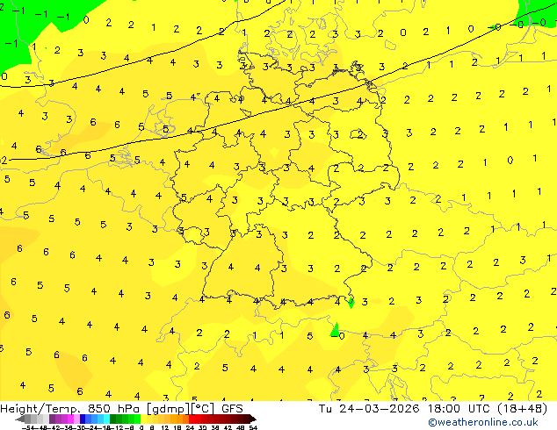Click the forecast date 'Tu 24-03-2026'
The width and height of the screenshot is (557, 430).
(369, 409)
